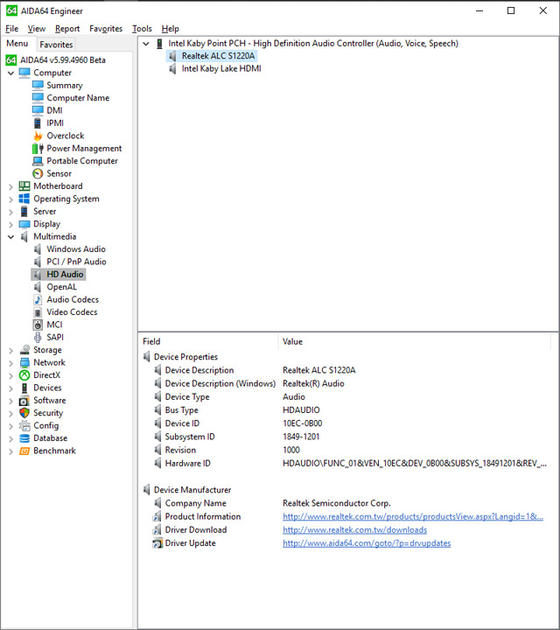Expand the Motherboard tree node
Viewport: 560px width, 630px height.
10,186
